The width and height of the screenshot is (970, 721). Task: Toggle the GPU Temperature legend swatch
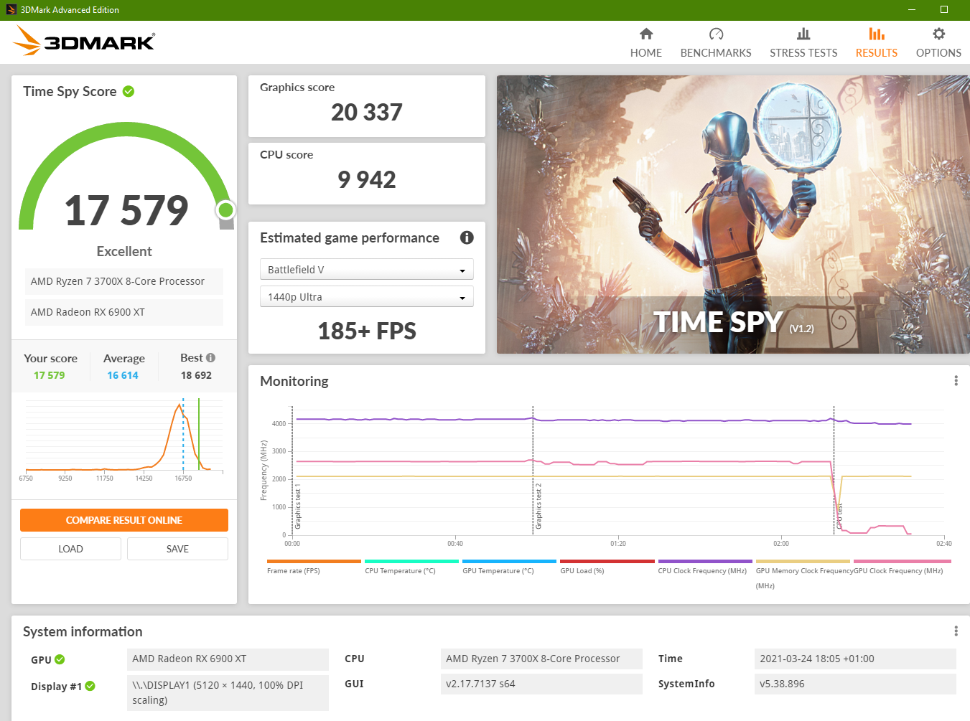coord(509,561)
